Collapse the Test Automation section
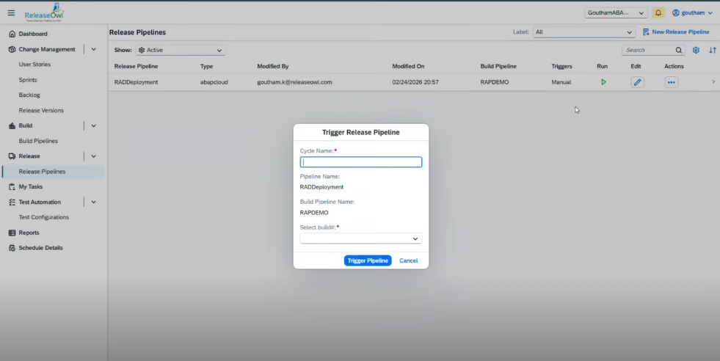Viewport: 720px width, 361px height. (x=93, y=202)
